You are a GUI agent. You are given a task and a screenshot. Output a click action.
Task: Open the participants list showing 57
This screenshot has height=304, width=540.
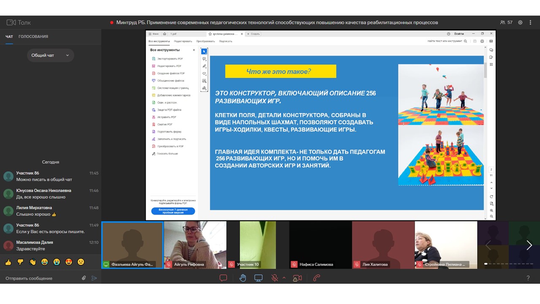pyautogui.click(x=506, y=22)
